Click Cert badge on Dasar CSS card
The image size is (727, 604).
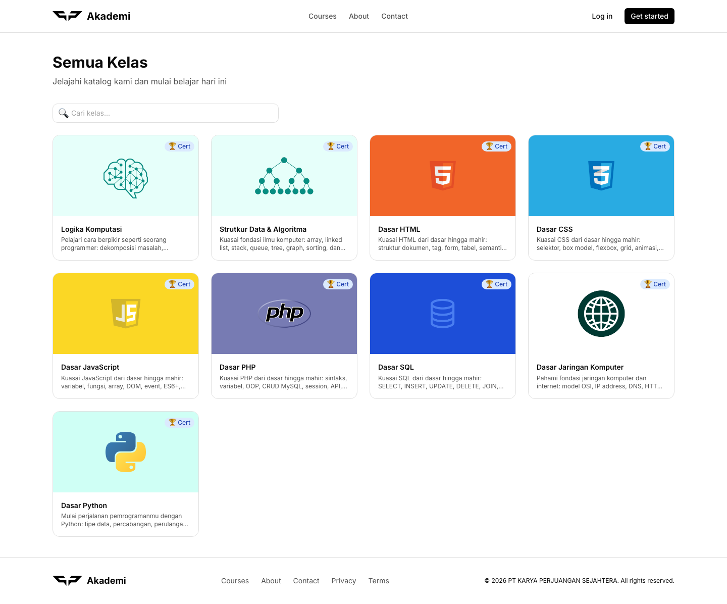[x=655, y=146]
